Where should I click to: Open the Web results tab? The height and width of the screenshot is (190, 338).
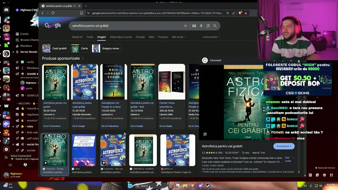[151, 37]
